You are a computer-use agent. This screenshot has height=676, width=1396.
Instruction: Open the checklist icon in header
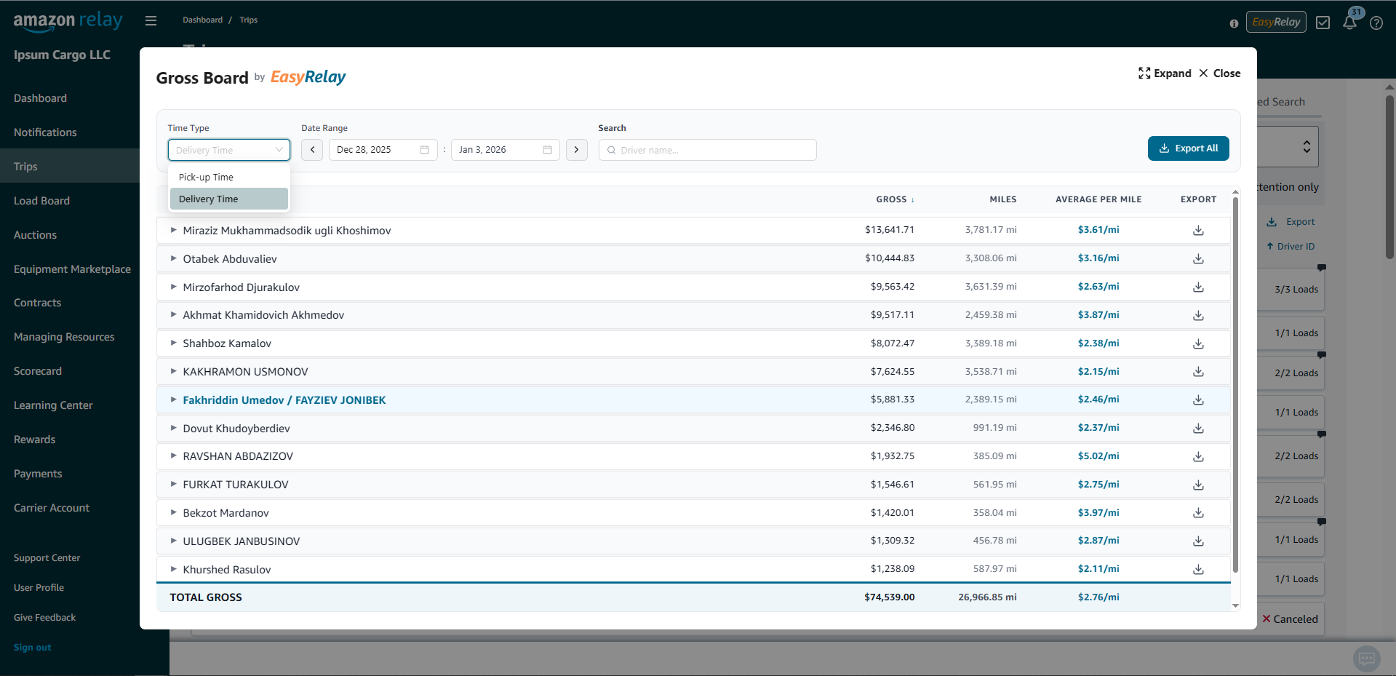1323,23
